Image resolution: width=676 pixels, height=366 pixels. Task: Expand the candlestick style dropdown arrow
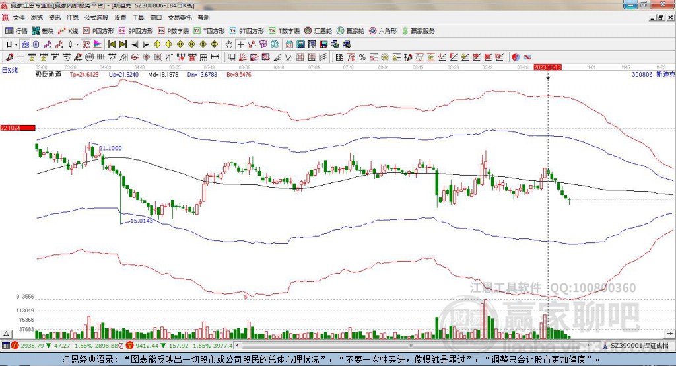point(77,44)
